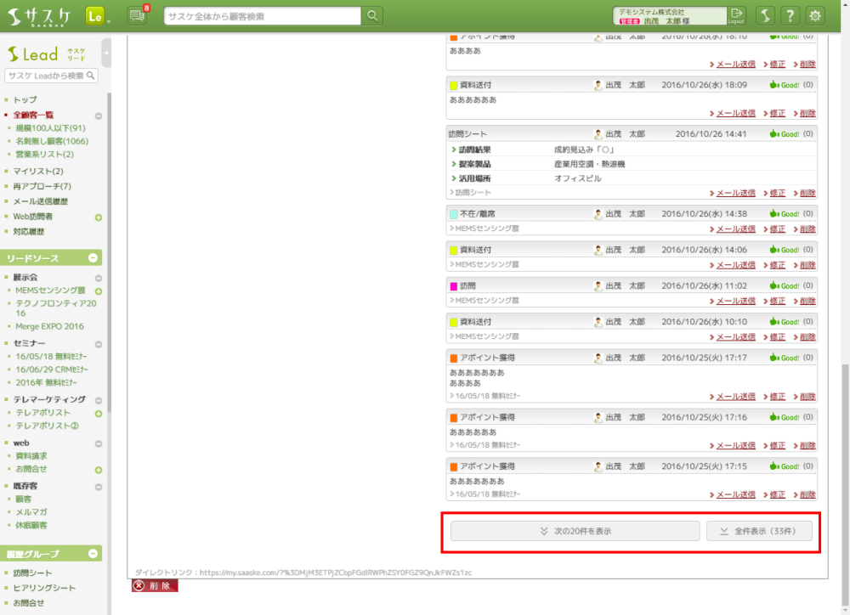
Task: Click the Sasuke S icon beside help
Action: [x=765, y=15]
